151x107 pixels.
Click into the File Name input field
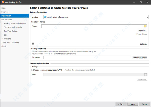coord(87,58)
